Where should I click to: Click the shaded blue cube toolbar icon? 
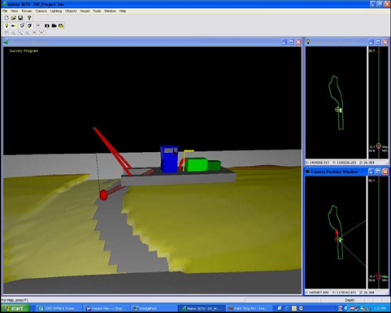click(29, 25)
